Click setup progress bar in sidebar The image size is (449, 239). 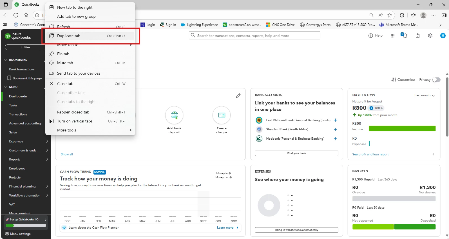tap(26, 225)
